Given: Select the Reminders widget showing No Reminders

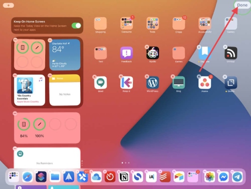Looking at the screenshot, I should click(47, 158).
